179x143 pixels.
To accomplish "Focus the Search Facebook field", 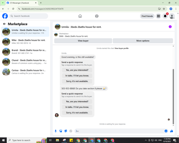I will [x=29, y=16].
